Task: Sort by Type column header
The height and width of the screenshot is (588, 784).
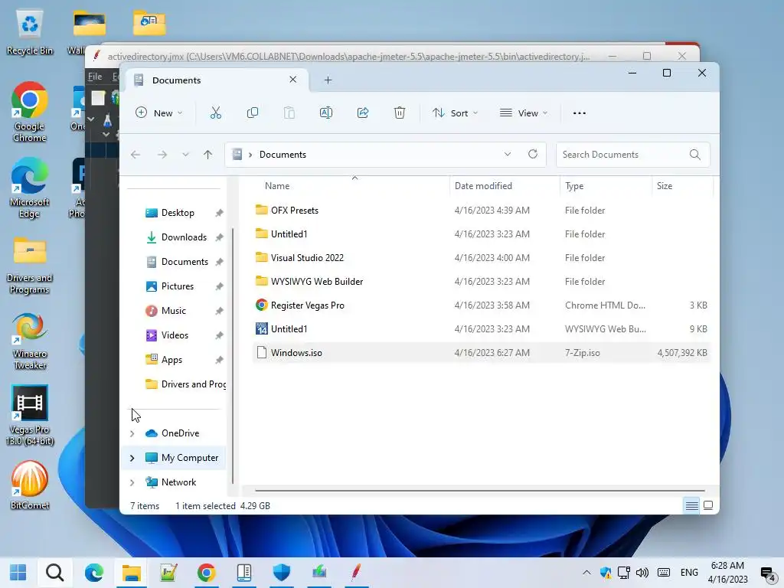Action: click(574, 186)
